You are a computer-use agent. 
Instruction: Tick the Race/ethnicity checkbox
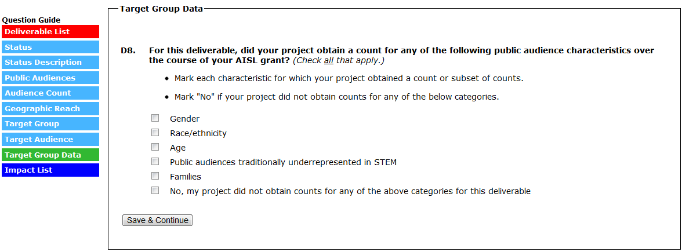(x=155, y=133)
